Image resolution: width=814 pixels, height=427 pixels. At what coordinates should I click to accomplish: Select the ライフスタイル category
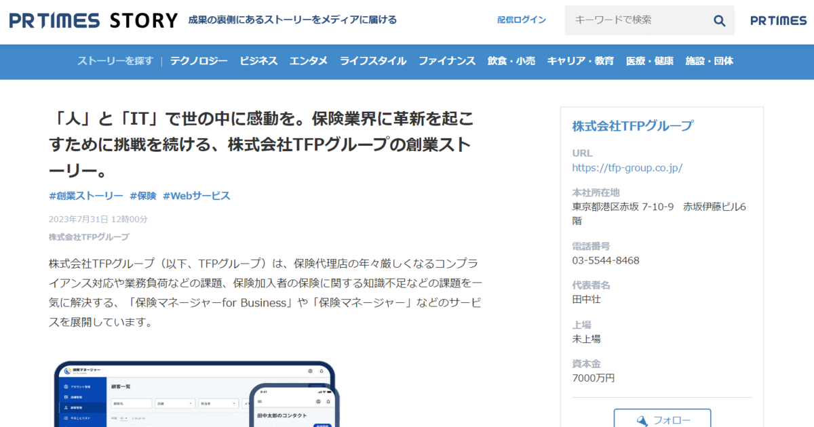373,61
